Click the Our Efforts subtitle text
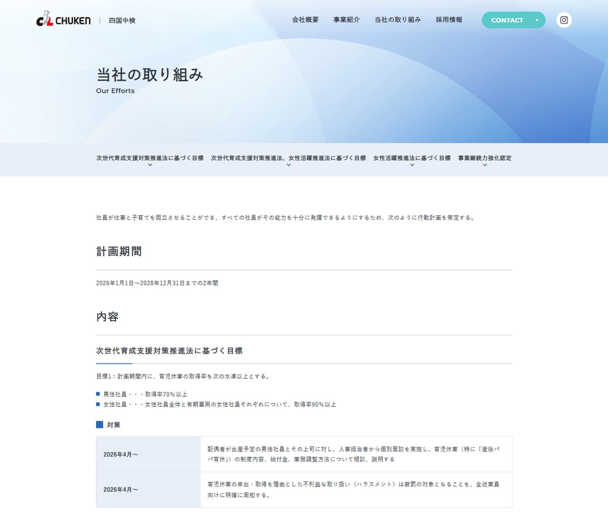 [115, 90]
